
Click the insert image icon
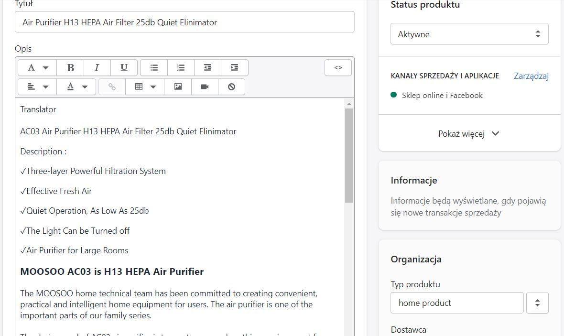point(178,87)
